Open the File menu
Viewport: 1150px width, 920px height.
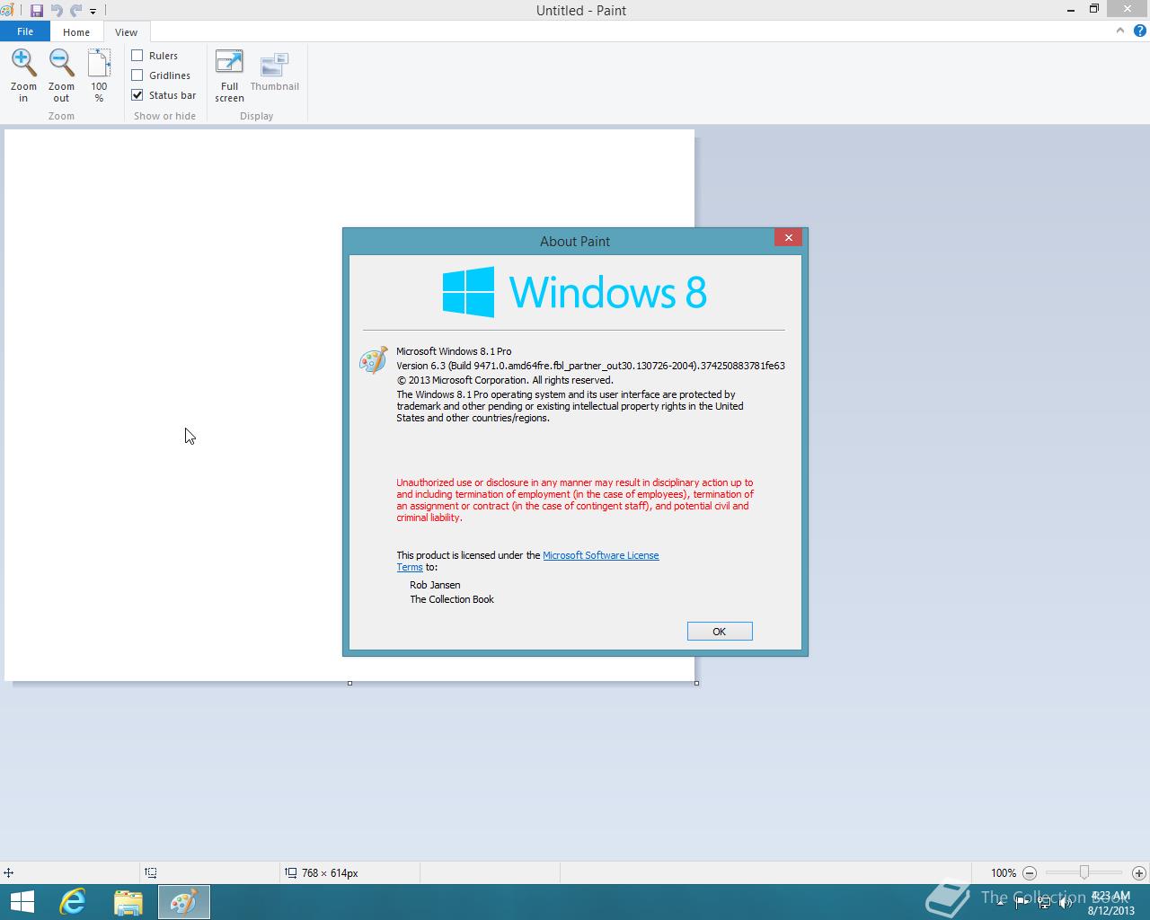[x=25, y=31]
